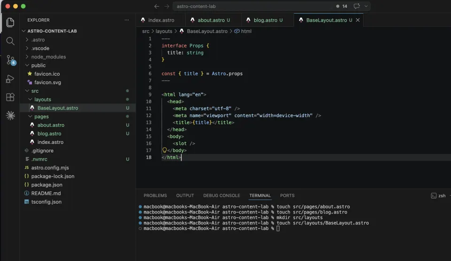The width and height of the screenshot is (451, 261).
Task: Expand the .astro folder
Action: point(27,40)
